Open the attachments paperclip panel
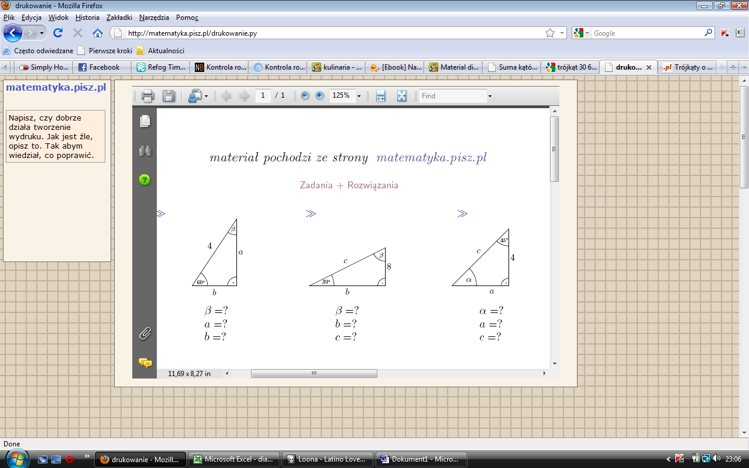The width and height of the screenshot is (749, 468). (145, 334)
